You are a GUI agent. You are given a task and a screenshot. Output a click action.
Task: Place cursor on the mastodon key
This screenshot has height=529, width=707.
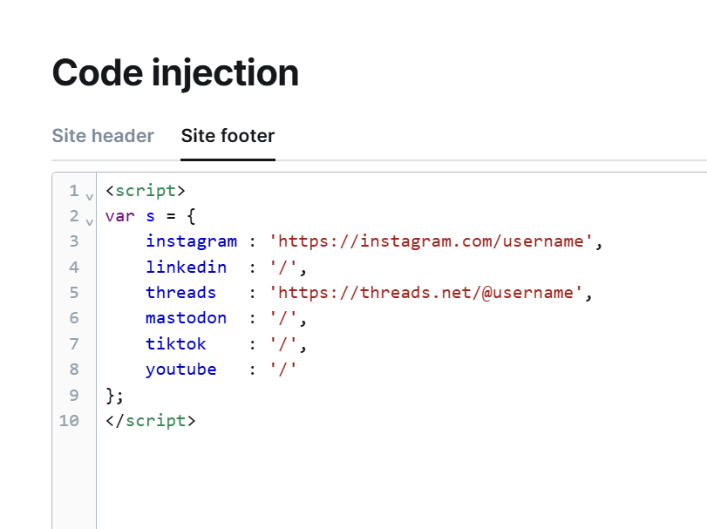click(x=186, y=318)
